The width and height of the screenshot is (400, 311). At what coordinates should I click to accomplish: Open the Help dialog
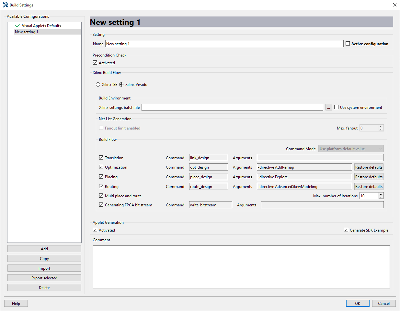[x=16, y=303]
